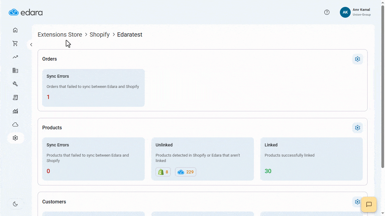Image resolution: width=385 pixels, height=216 pixels.
Task: Open the Home icon in sidebar
Action: pos(15,30)
